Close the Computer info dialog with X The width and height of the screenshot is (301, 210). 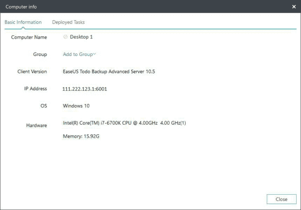coord(294,7)
